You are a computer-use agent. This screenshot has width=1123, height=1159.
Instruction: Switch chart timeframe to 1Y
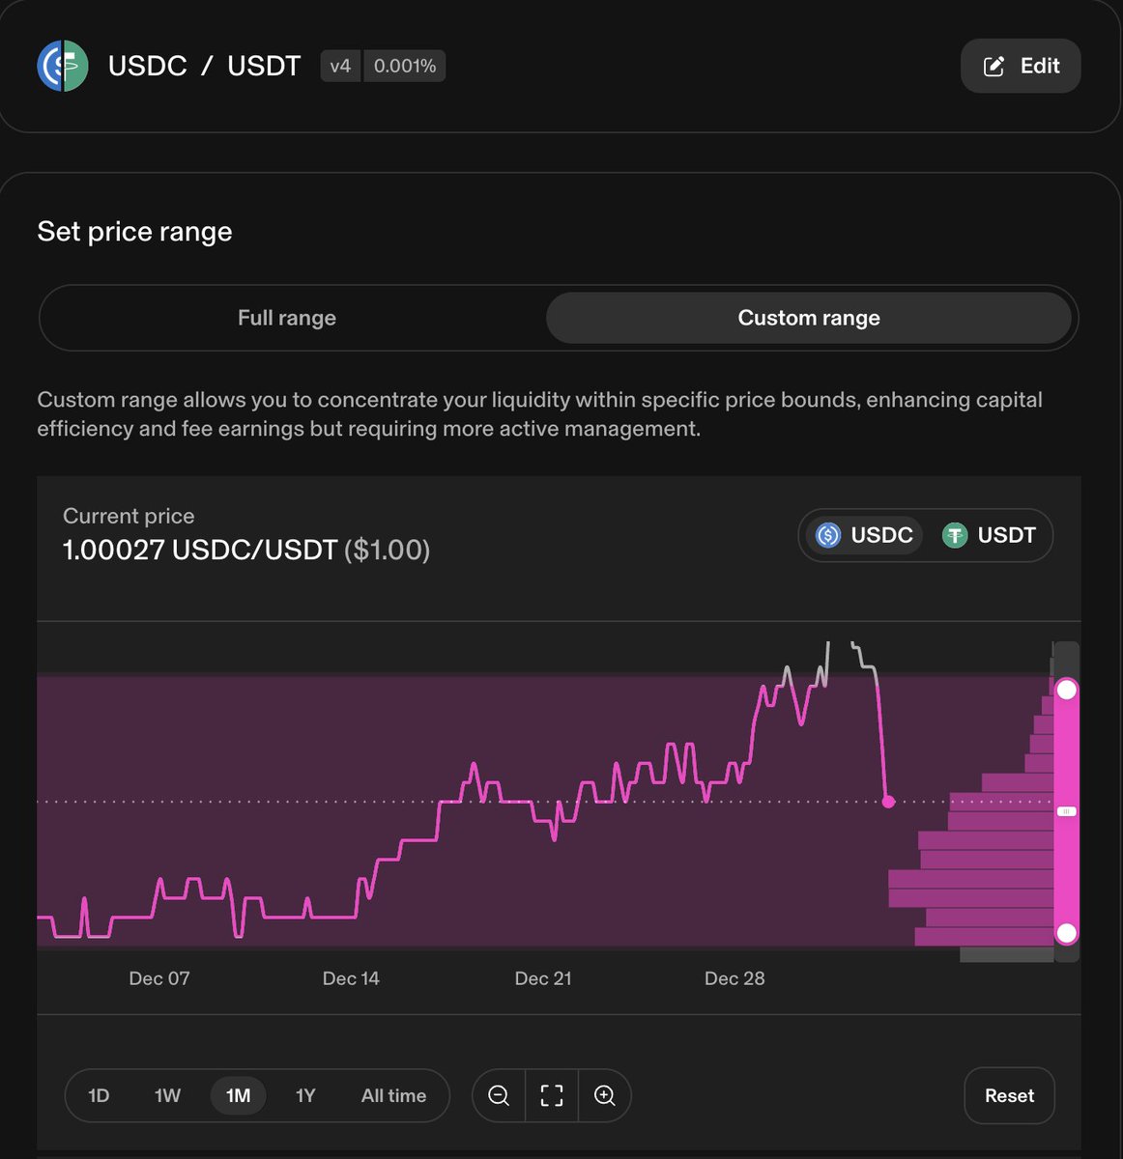pyautogui.click(x=305, y=1095)
